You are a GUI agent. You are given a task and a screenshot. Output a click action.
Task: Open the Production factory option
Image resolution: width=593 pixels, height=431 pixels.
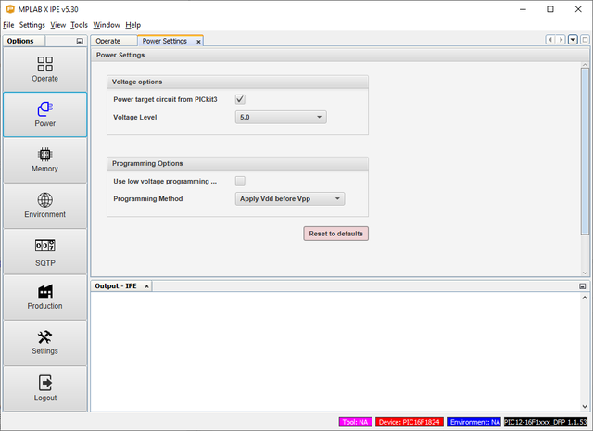click(45, 297)
